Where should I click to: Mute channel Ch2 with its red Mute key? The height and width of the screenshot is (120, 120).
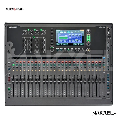17,62
